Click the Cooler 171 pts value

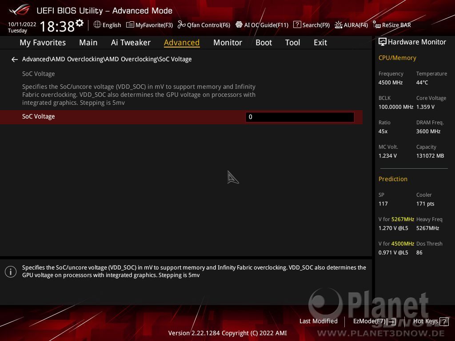coord(425,203)
